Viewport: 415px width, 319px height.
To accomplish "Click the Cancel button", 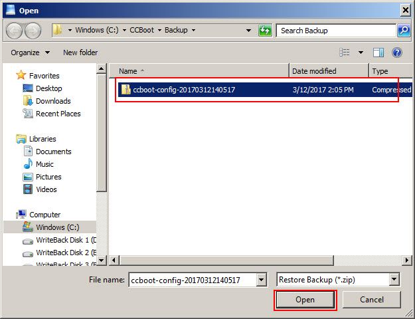I will pos(372,300).
